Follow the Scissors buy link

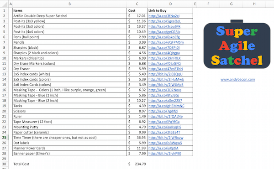[163, 111]
